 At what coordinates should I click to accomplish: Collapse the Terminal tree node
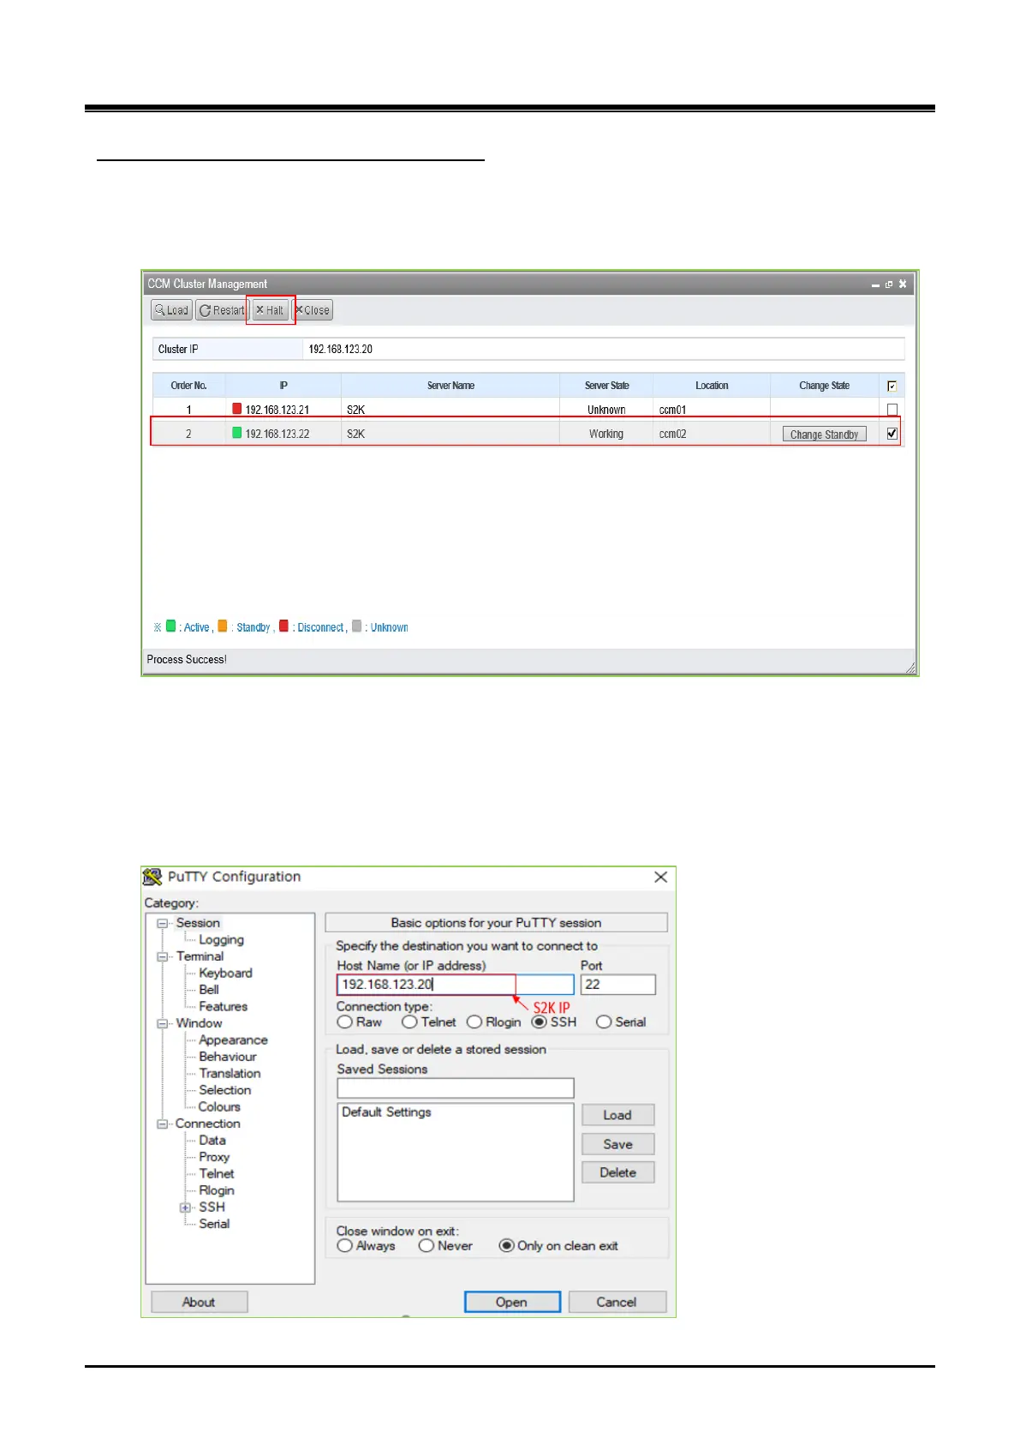coord(162,956)
